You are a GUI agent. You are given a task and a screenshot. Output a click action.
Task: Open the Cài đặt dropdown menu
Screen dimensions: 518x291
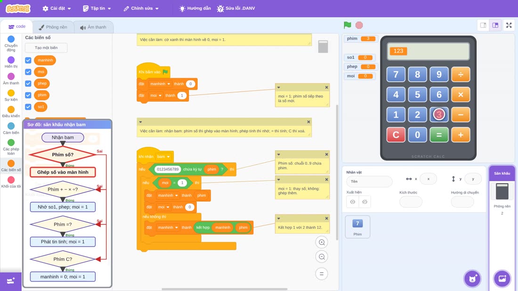57,8
